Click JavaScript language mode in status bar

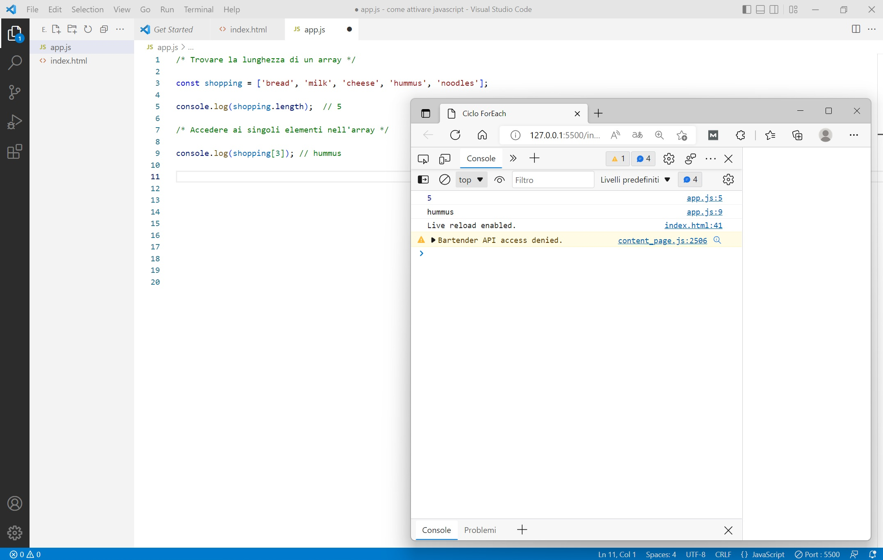coord(767,554)
